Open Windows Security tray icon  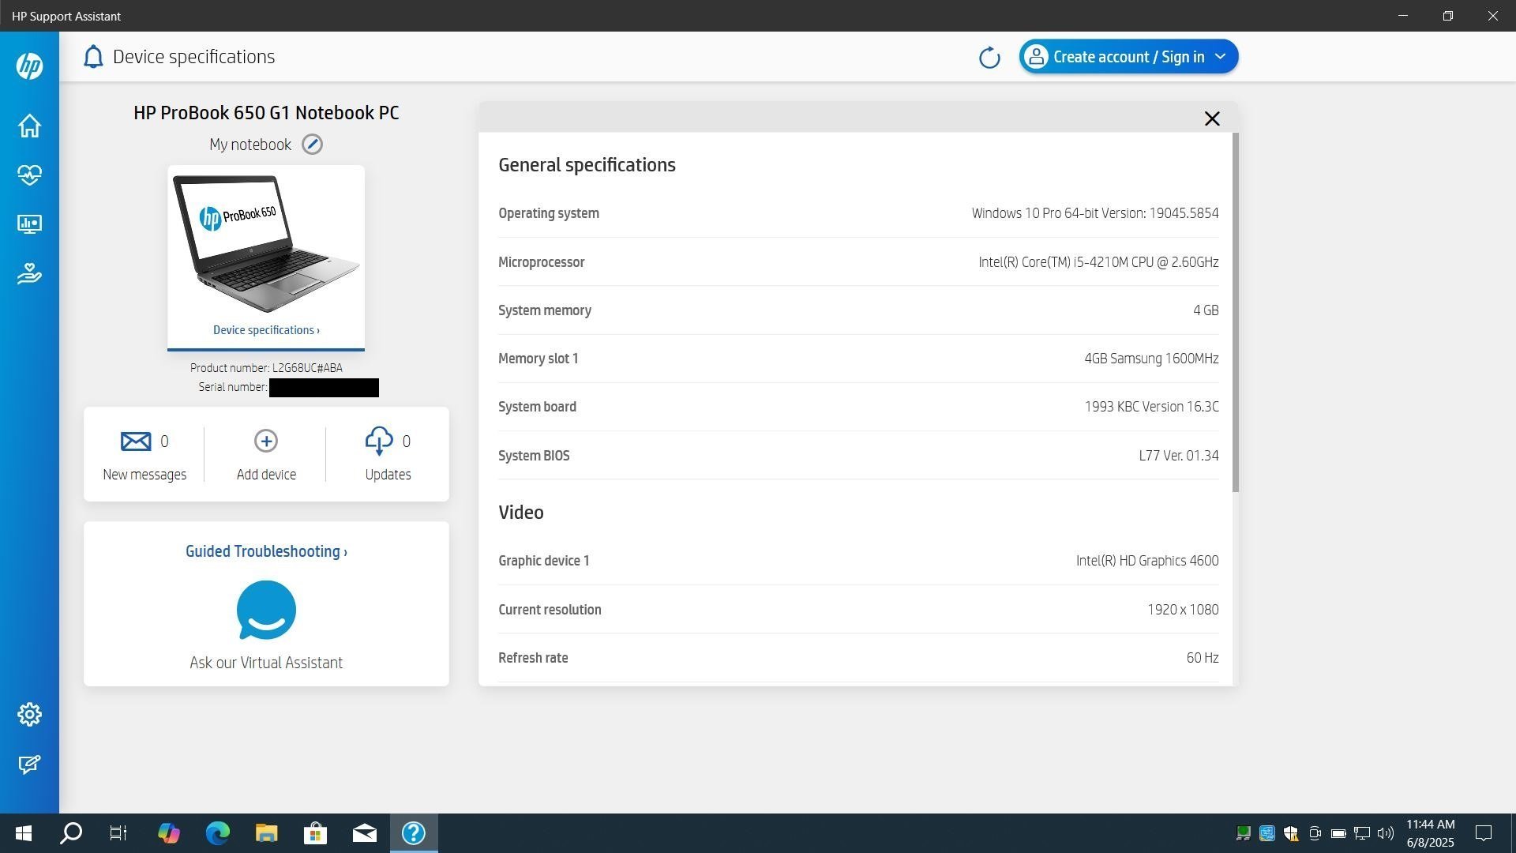[1291, 833]
